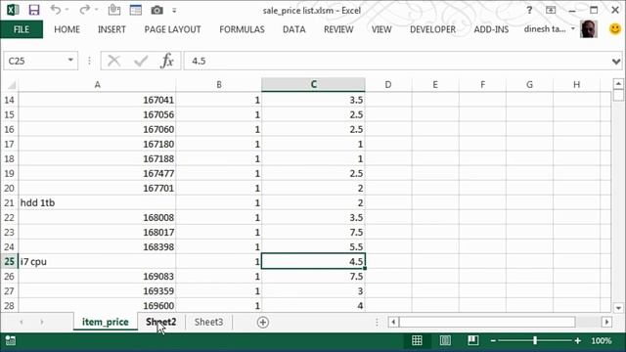Switch to Page Layout view icon
The width and height of the screenshot is (626, 352).
(445, 340)
